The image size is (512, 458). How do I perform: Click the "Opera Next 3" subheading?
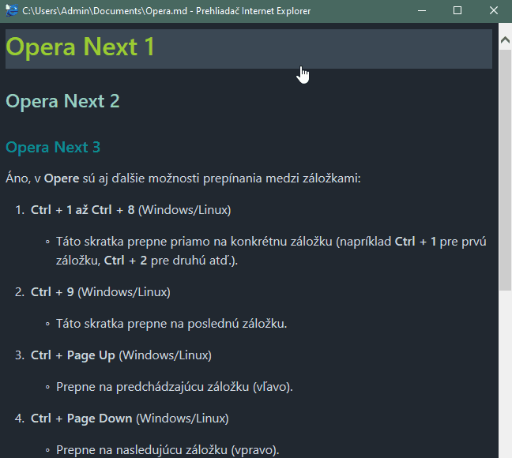tap(53, 148)
